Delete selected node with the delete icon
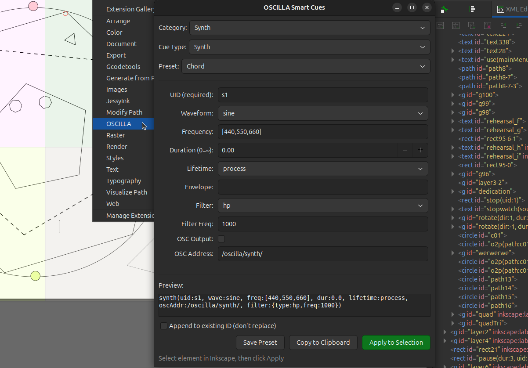Image resolution: width=528 pixels, height=368 pixels. (487, 25)
